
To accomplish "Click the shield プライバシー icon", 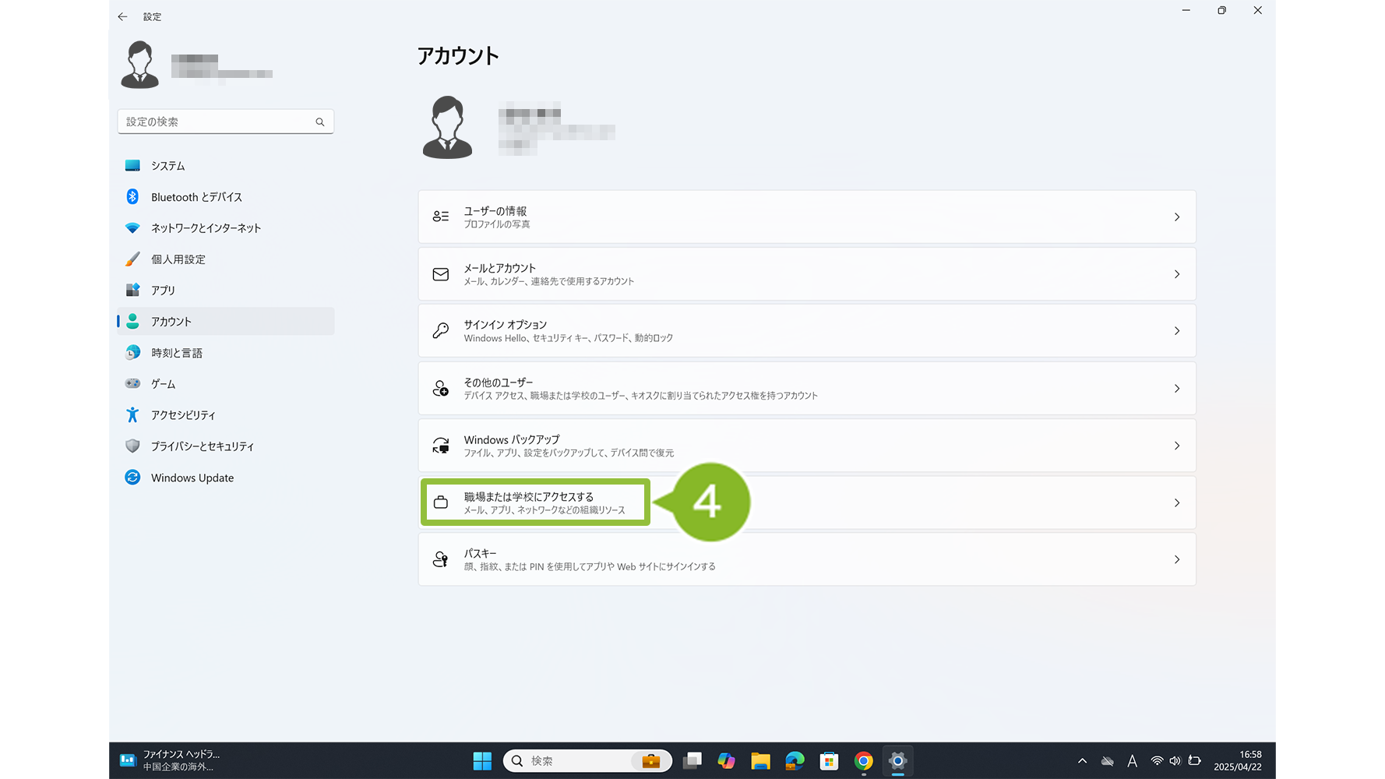I will (132, 446).
